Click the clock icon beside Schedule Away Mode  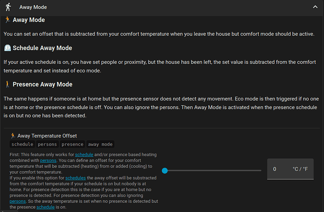click(8, 48)
